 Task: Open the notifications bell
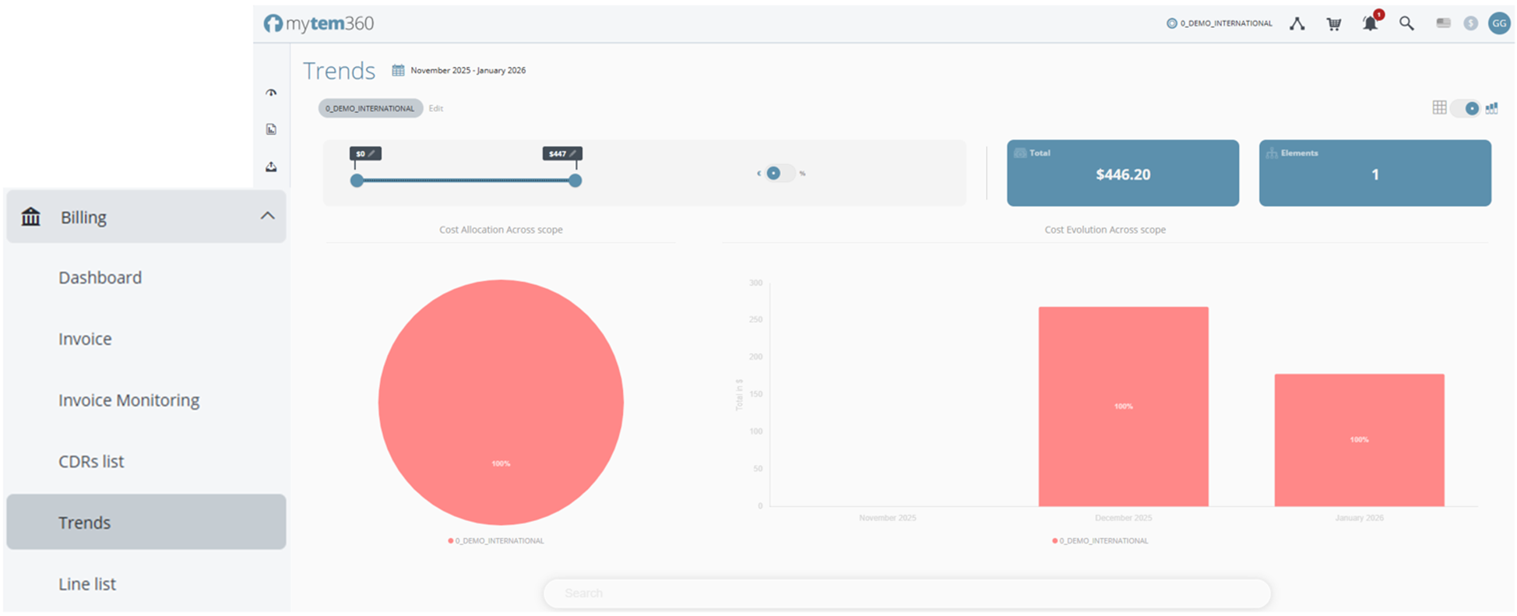pyautogui.click(x=1370, y=24)
